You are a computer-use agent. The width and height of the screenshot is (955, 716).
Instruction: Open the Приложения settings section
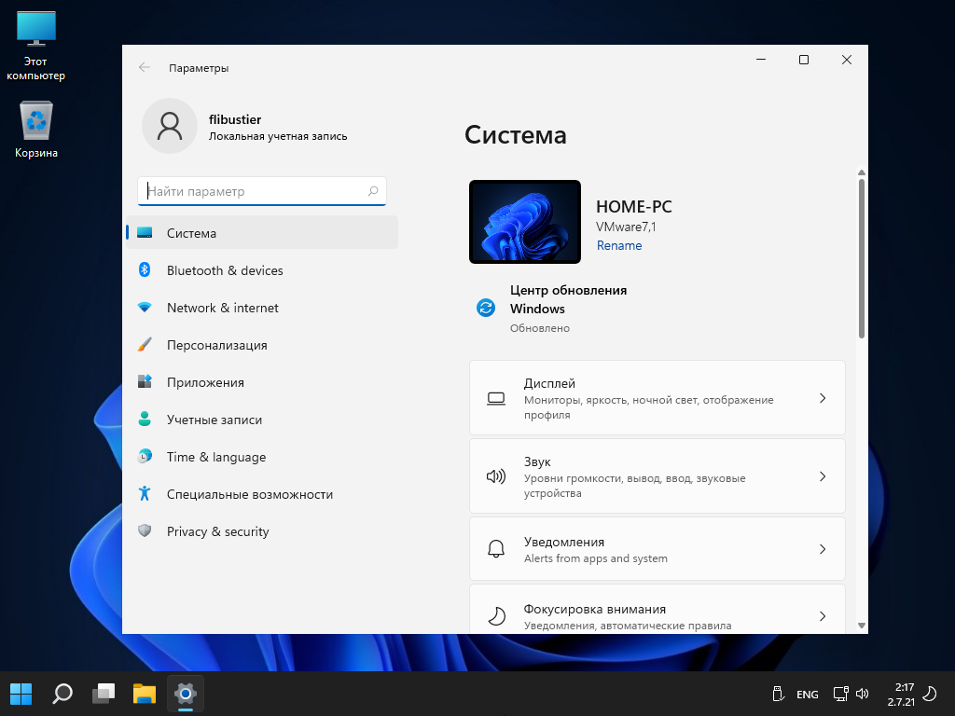205,382
